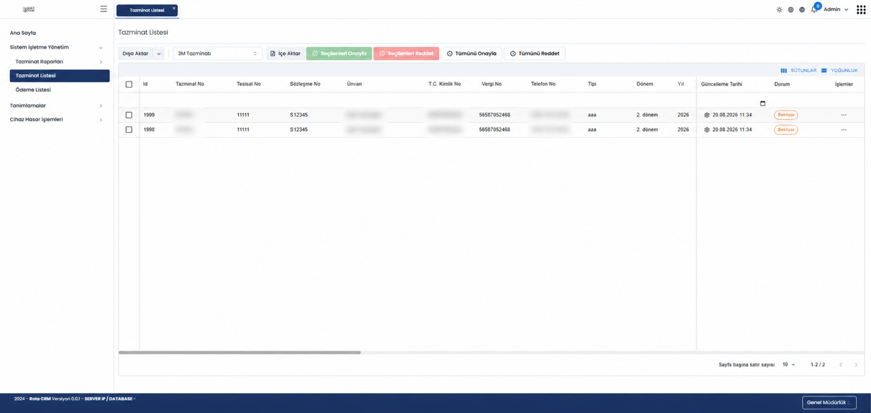
Task: Open row actions menu for Id 1999
Action: (x=844, y=115)
